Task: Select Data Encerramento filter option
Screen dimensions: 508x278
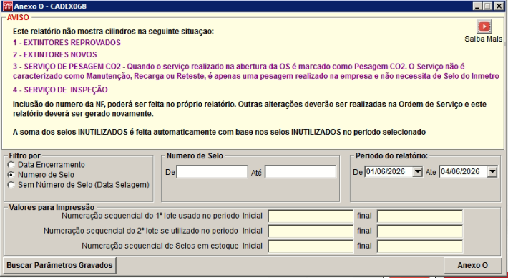Action: pyautogui.click(x=11, y=165)
